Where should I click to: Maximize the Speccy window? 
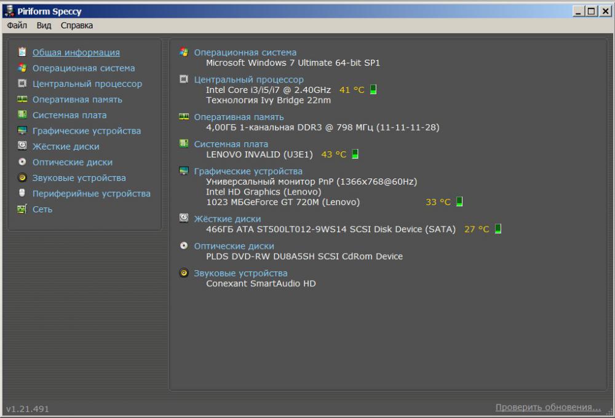[x=591, y=11]
